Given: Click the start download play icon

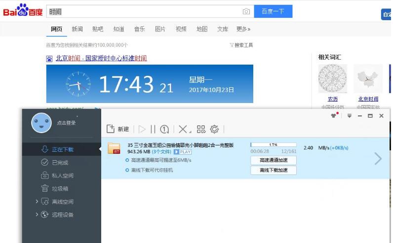Looking at the screenshot, I should point(142,129).
